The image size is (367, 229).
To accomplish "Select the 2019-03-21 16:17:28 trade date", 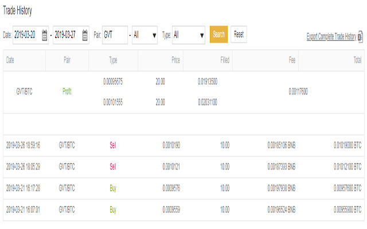I will click(23, 188).
